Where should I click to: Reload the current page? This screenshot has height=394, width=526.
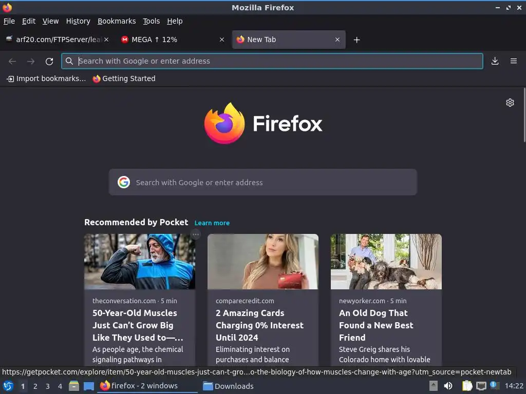click(49, 61)
